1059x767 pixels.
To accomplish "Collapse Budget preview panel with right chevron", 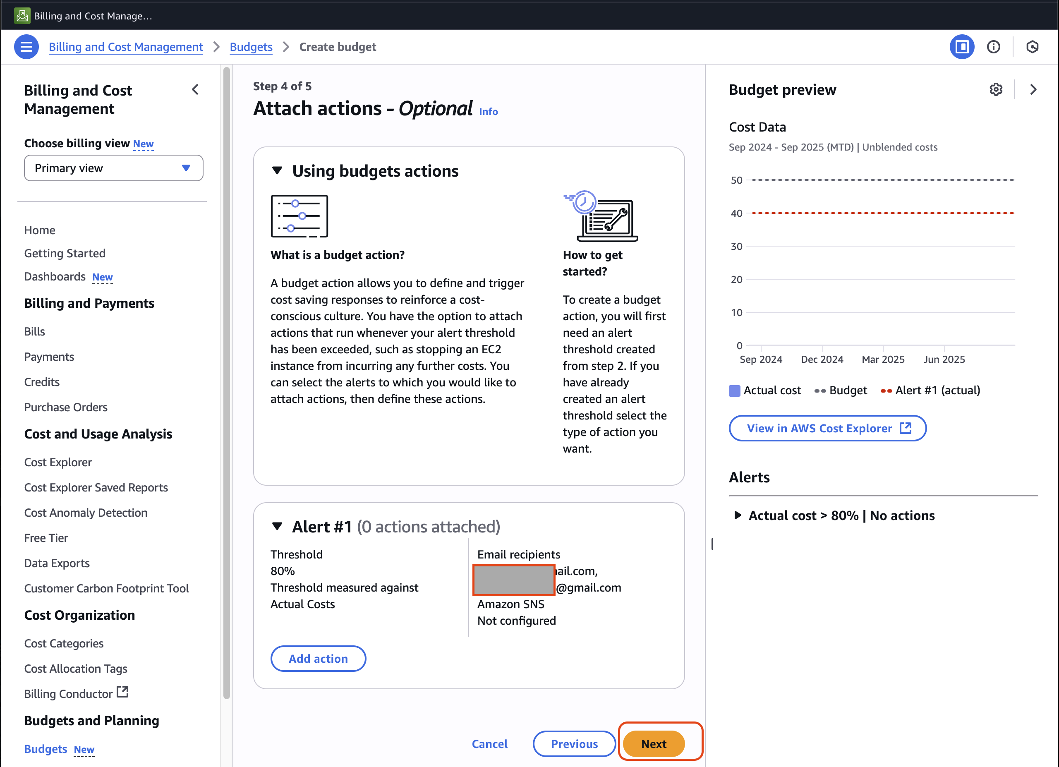I will (x=1033, y=90).
